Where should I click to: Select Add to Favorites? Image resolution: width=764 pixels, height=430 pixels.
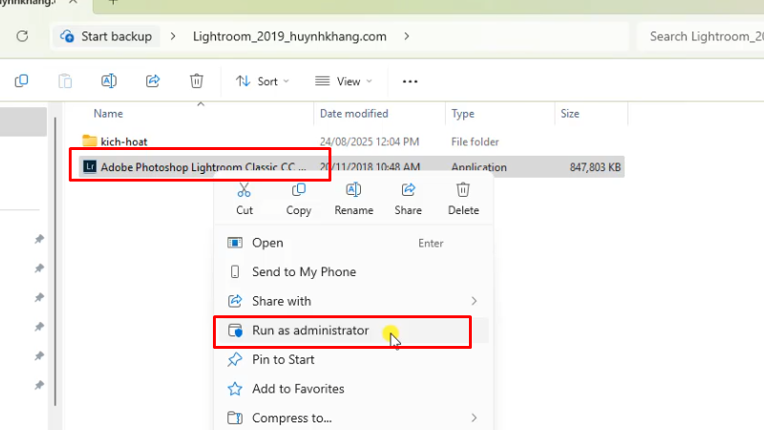(353, 389)
